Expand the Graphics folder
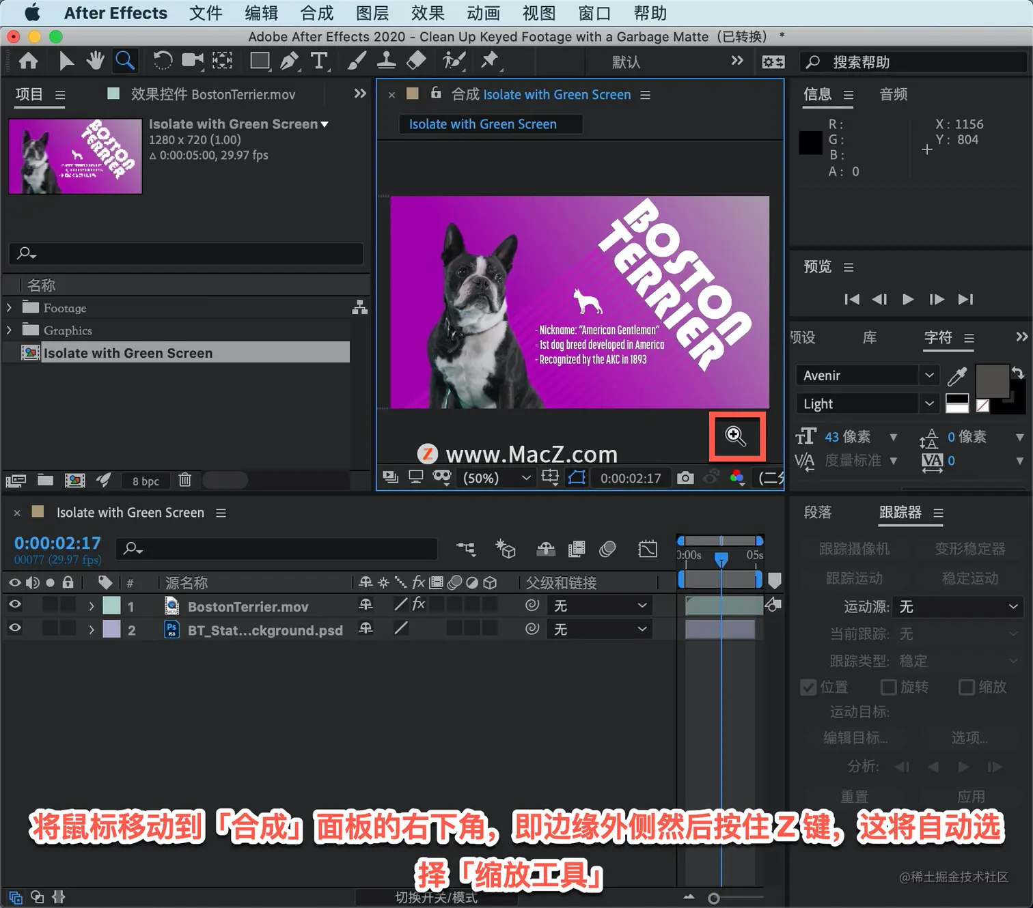The height and width of the screenshot is (908, 1033). click(x=9, y=330)
